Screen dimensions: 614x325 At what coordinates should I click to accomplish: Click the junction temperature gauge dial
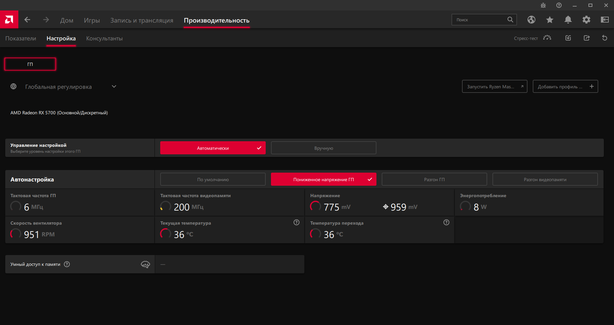tap(316, 234)
